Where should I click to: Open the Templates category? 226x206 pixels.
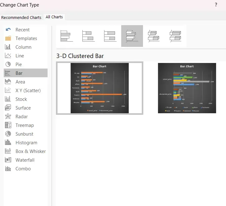[26, 38]
